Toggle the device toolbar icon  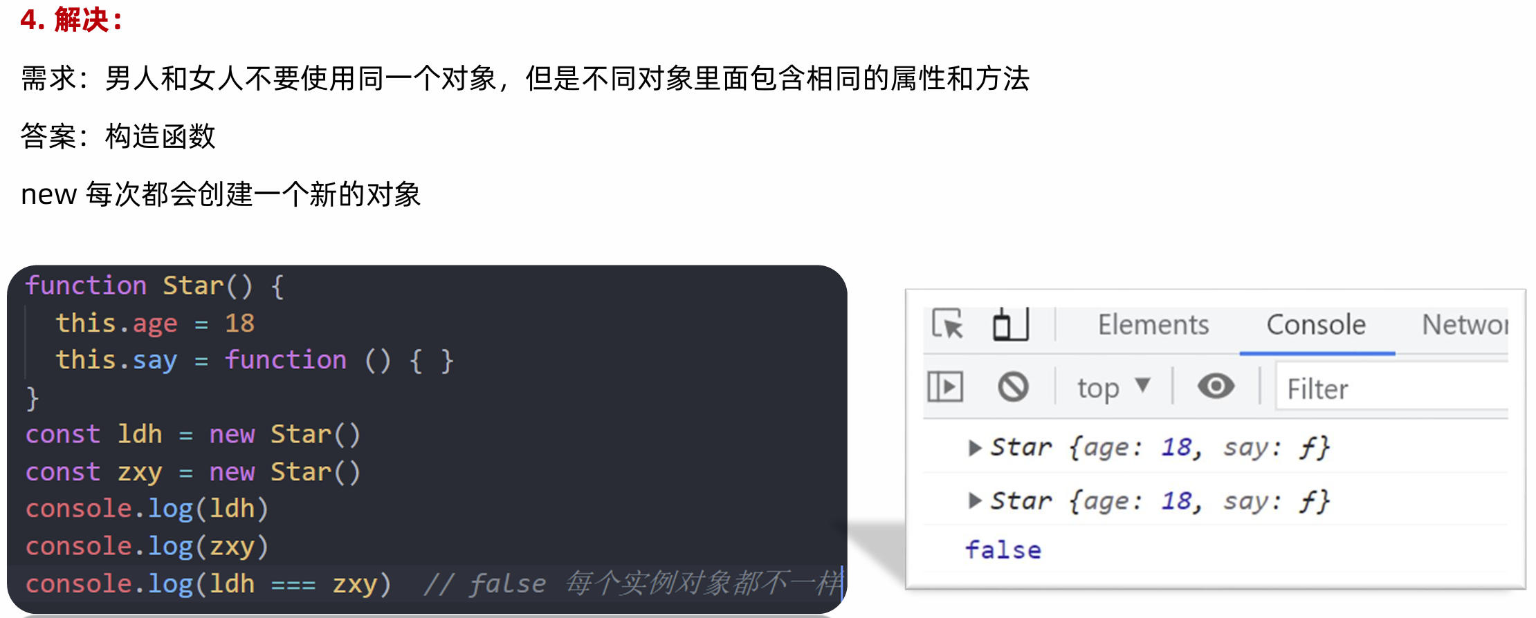point(1011,324)
